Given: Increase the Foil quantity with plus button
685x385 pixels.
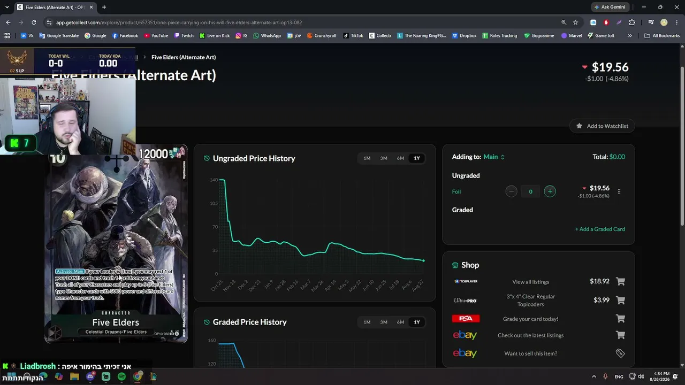Looking at the screenshot, I should (550, 191).
